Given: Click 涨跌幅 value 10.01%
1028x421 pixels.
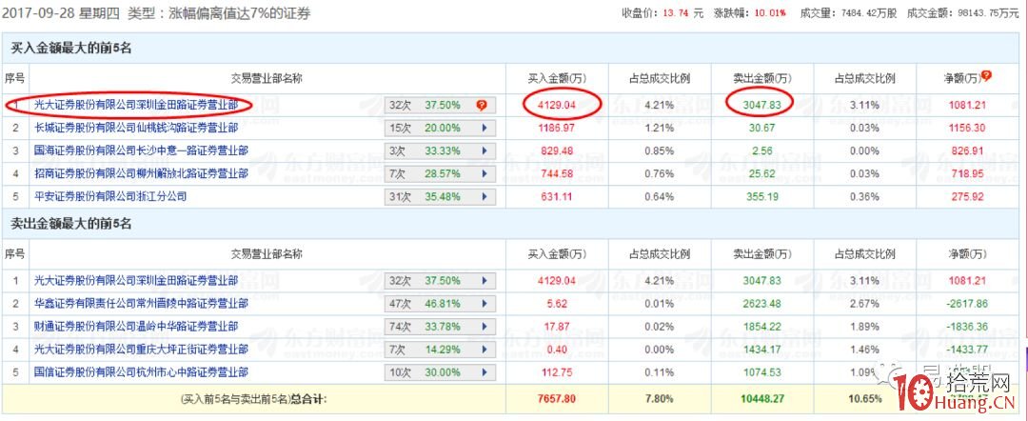Looking at the screenshot, I should [x=772, y=12].
